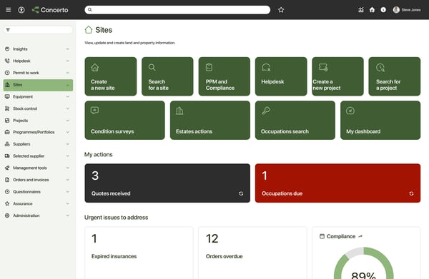Click the accessibility icon in the top bar
Screen dimensions: 429x279
point(21,10)
